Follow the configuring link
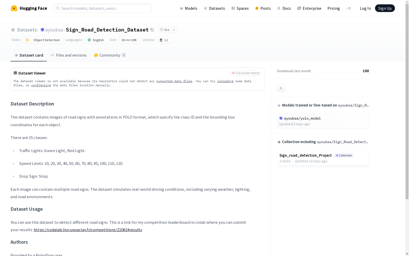 coord(41,85)
